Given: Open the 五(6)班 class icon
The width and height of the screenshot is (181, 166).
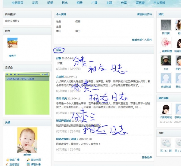Looking at the screenshot, I should [x=166, y=143].
